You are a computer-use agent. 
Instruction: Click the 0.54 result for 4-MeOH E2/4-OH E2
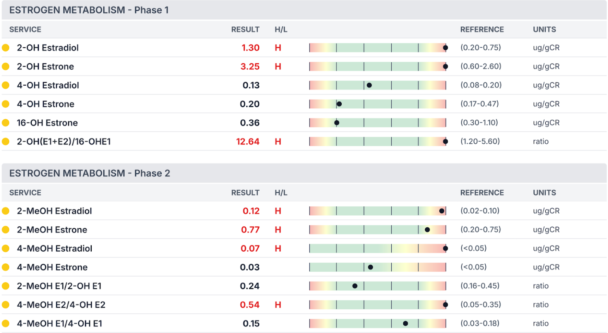click(250, 305)
